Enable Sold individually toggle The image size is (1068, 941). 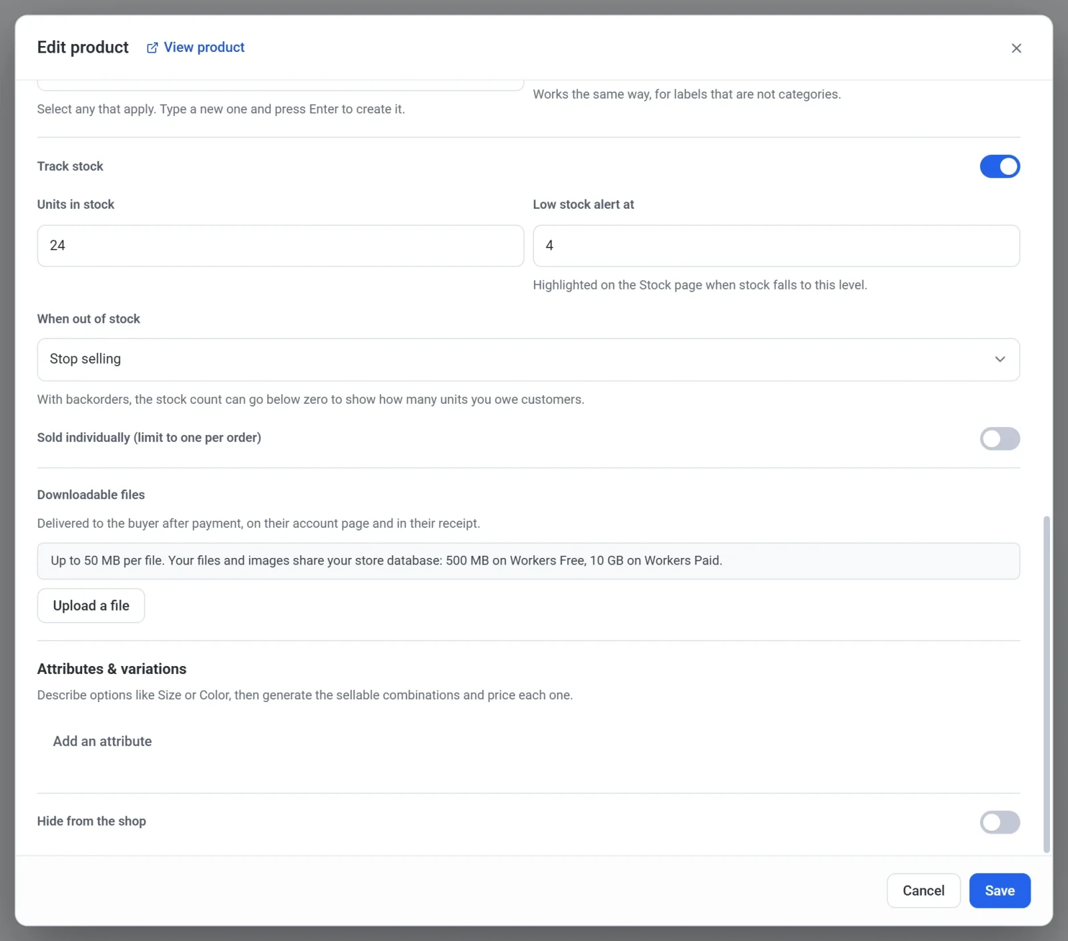click(x=999, y=438)
